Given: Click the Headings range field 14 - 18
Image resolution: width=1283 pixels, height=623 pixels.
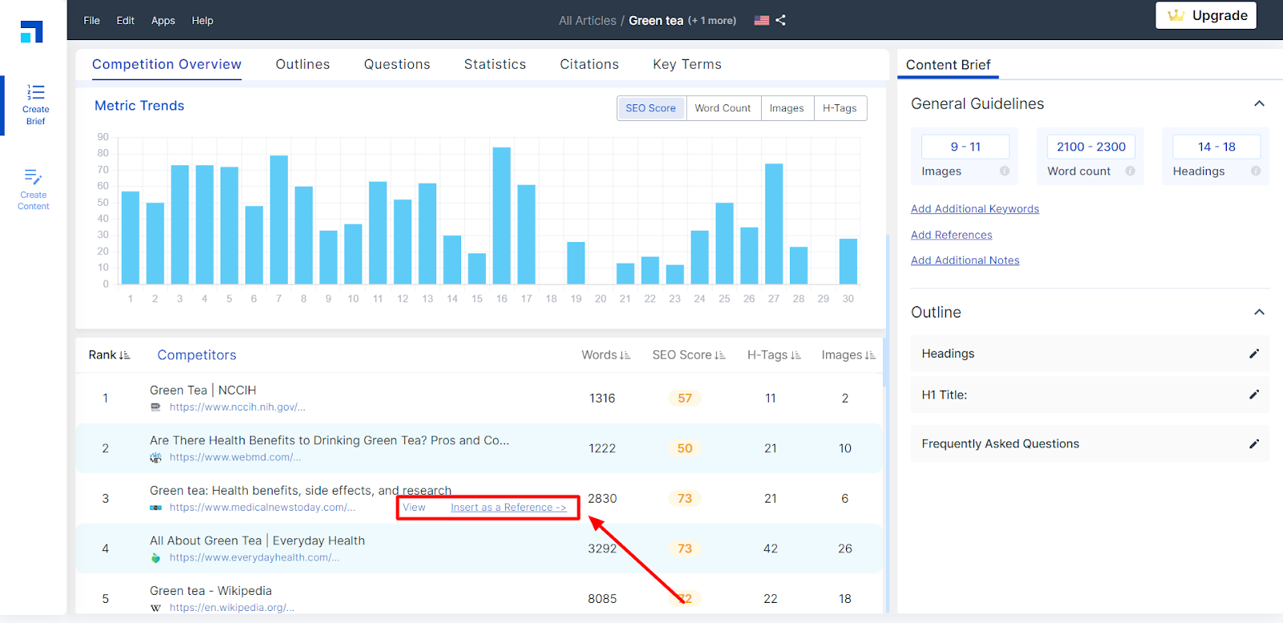Looking at the screenshot, I should [x=1216, y=147].
